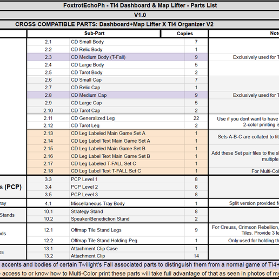Viewport: 279px width, 279px height.
Task: Select the Attachment Clip Case cell
Action: click(127, 249)
